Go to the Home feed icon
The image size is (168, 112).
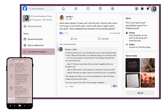(x=63, y=8)
